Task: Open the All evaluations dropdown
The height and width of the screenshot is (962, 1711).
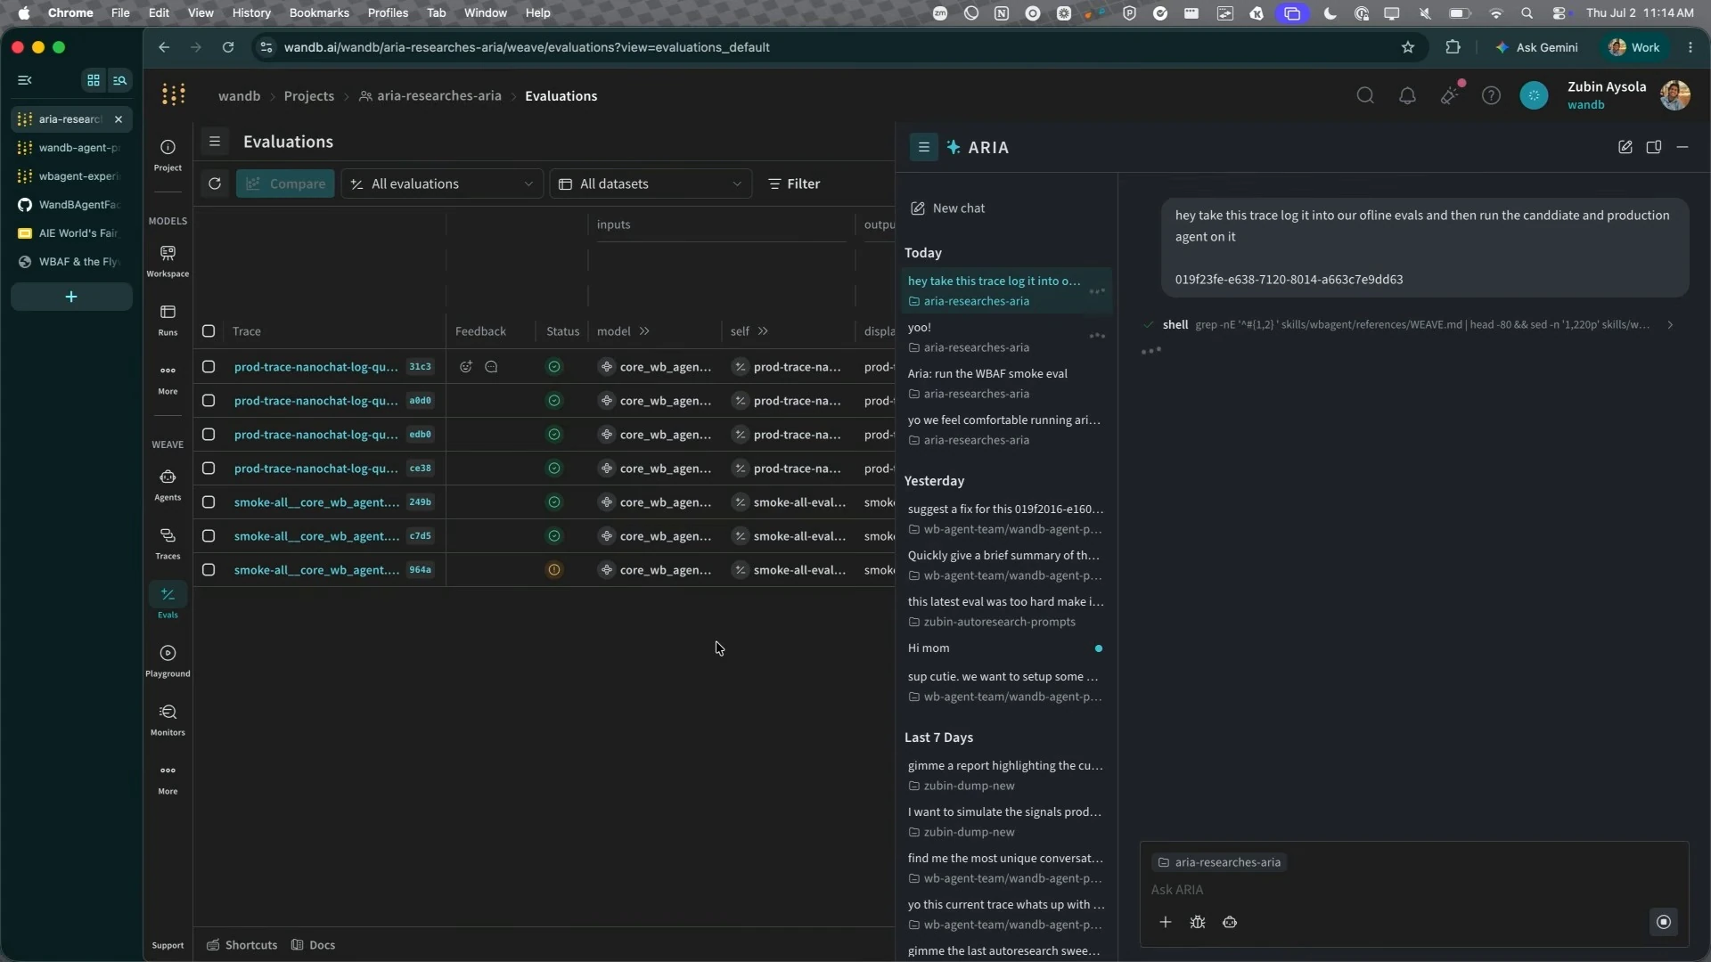Action: click(x=442, y=183)
